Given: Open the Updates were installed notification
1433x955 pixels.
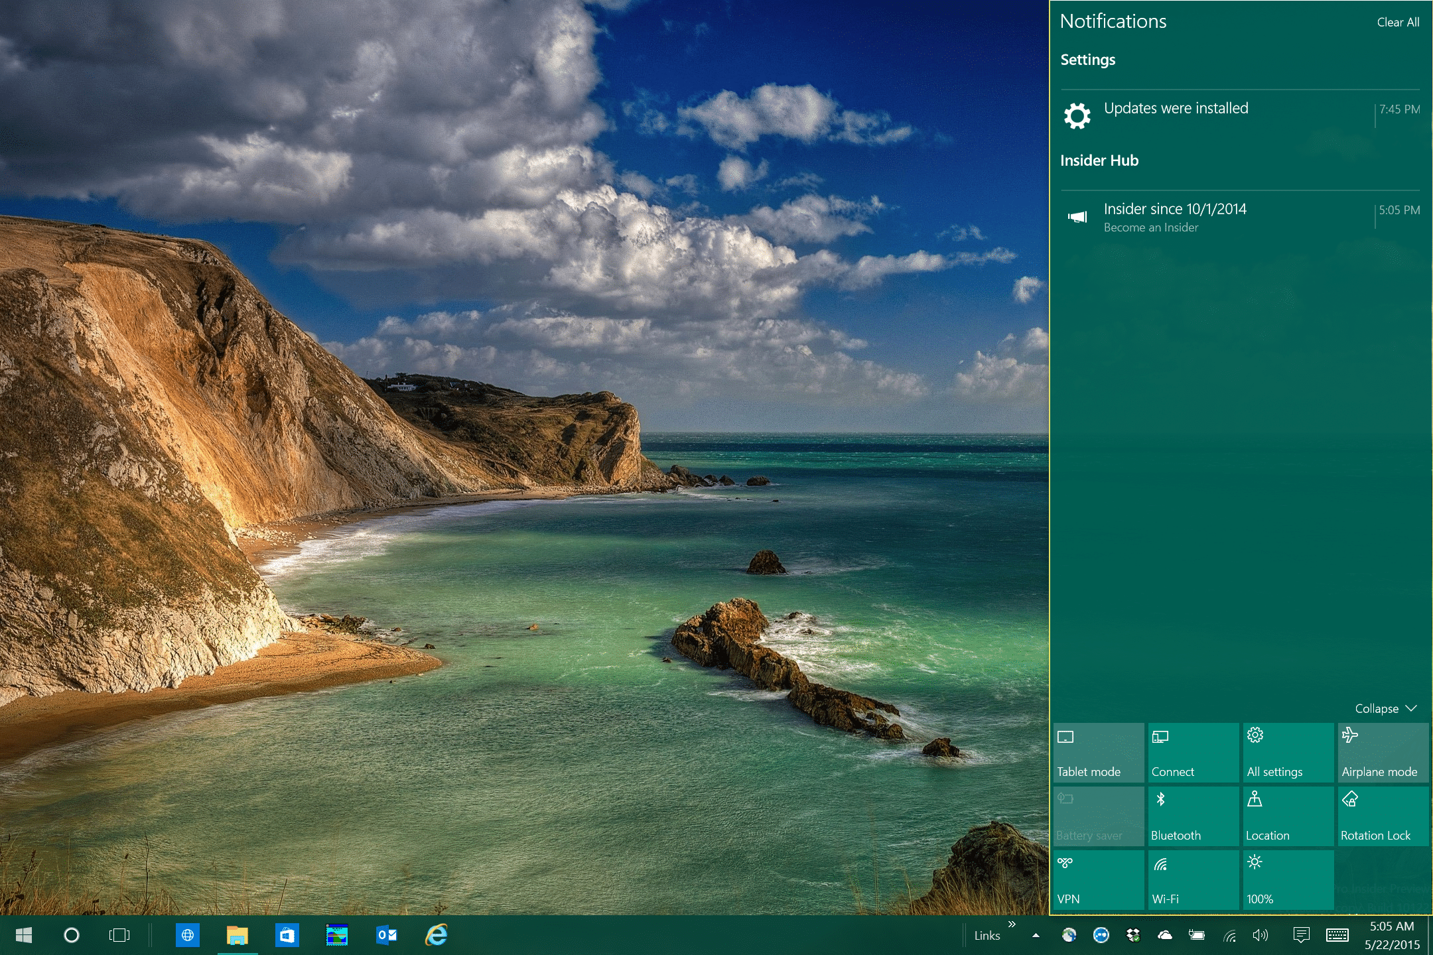Looking at the screenshot, I should 1240,115.
